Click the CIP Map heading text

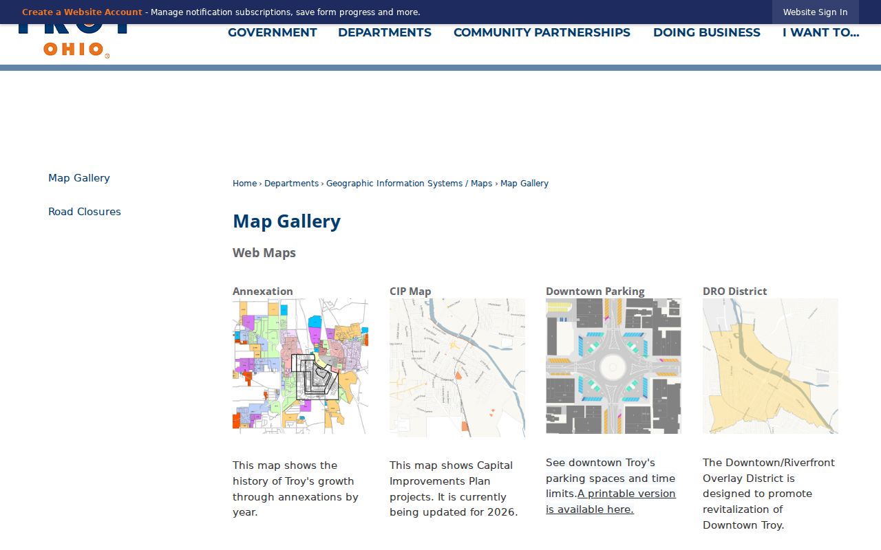[410, 291]
